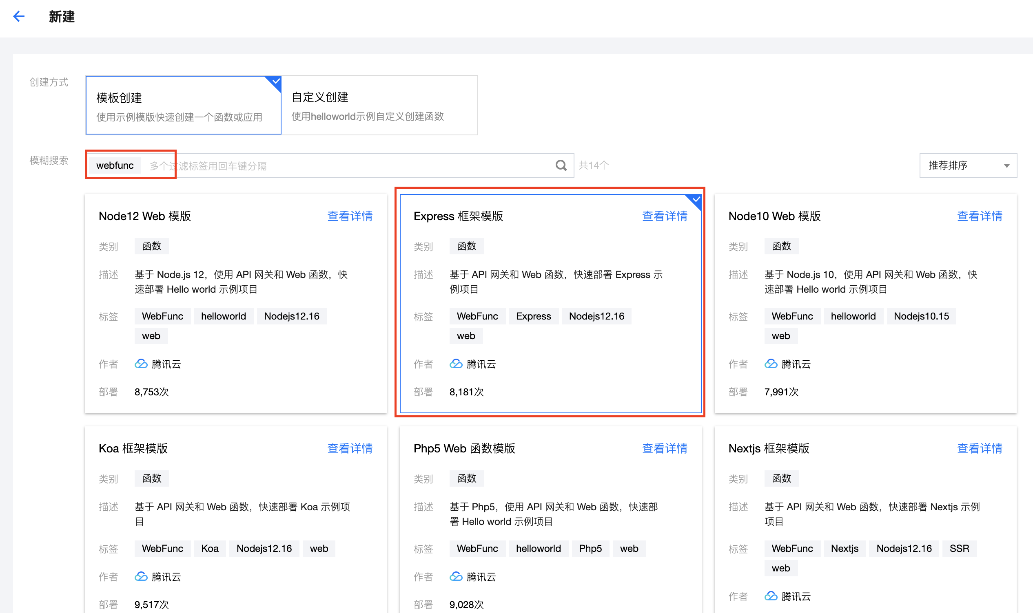Click Tencent Cloud logo in Node12 card
The width and height of the screenshot is (1033, 613).
tap(142, 364)
